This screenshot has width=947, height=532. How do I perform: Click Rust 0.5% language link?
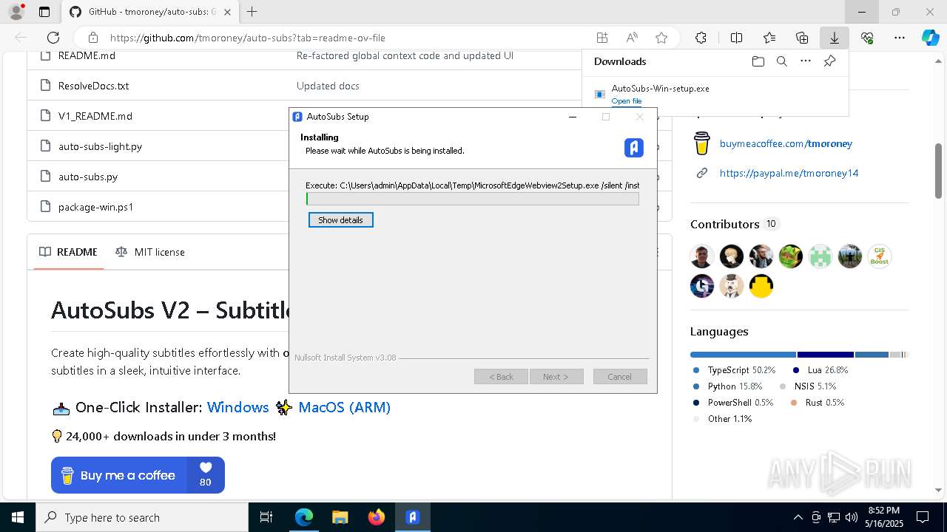point(818,402)
